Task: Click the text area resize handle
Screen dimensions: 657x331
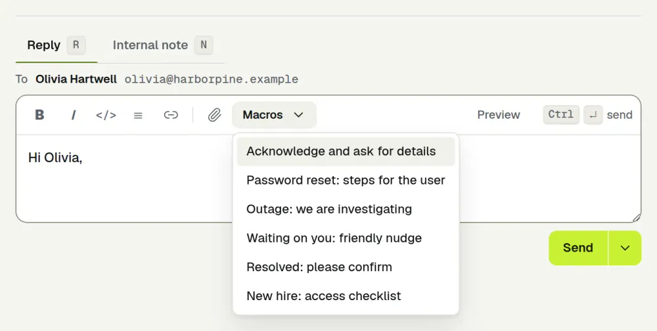Action: click(x=637, y=217)
